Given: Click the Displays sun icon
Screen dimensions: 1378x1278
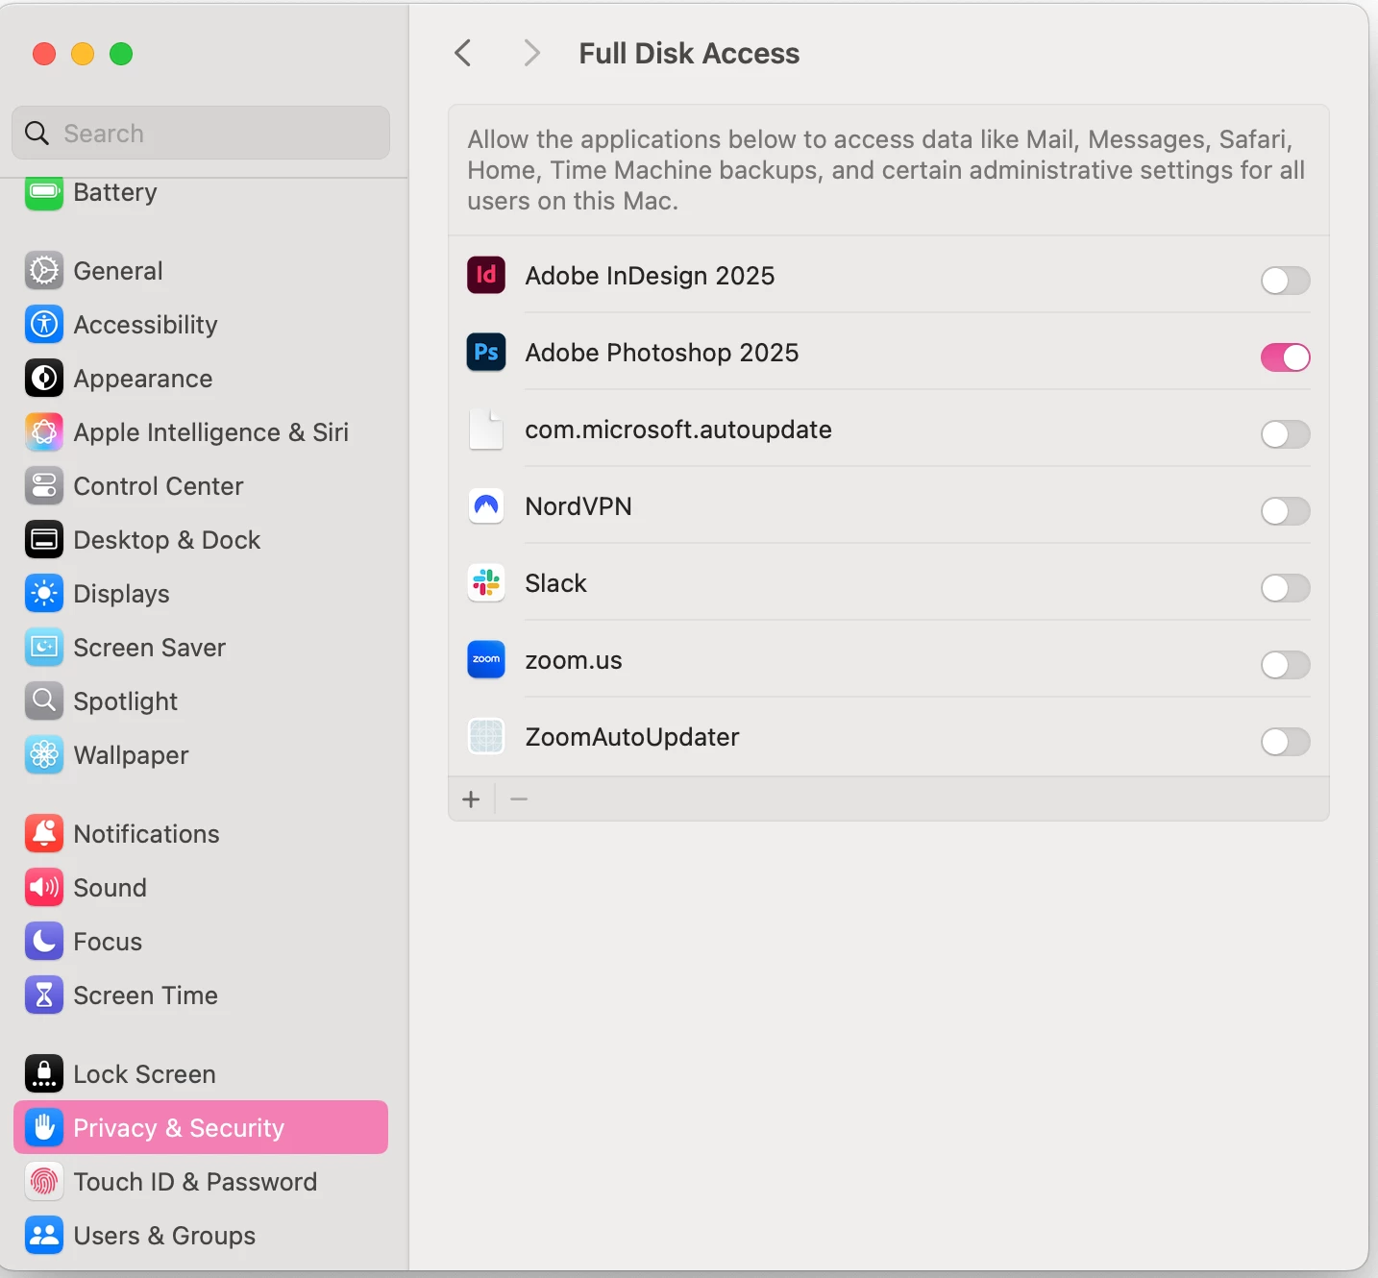Looking at the screenshot, I should tap(44, 594).
